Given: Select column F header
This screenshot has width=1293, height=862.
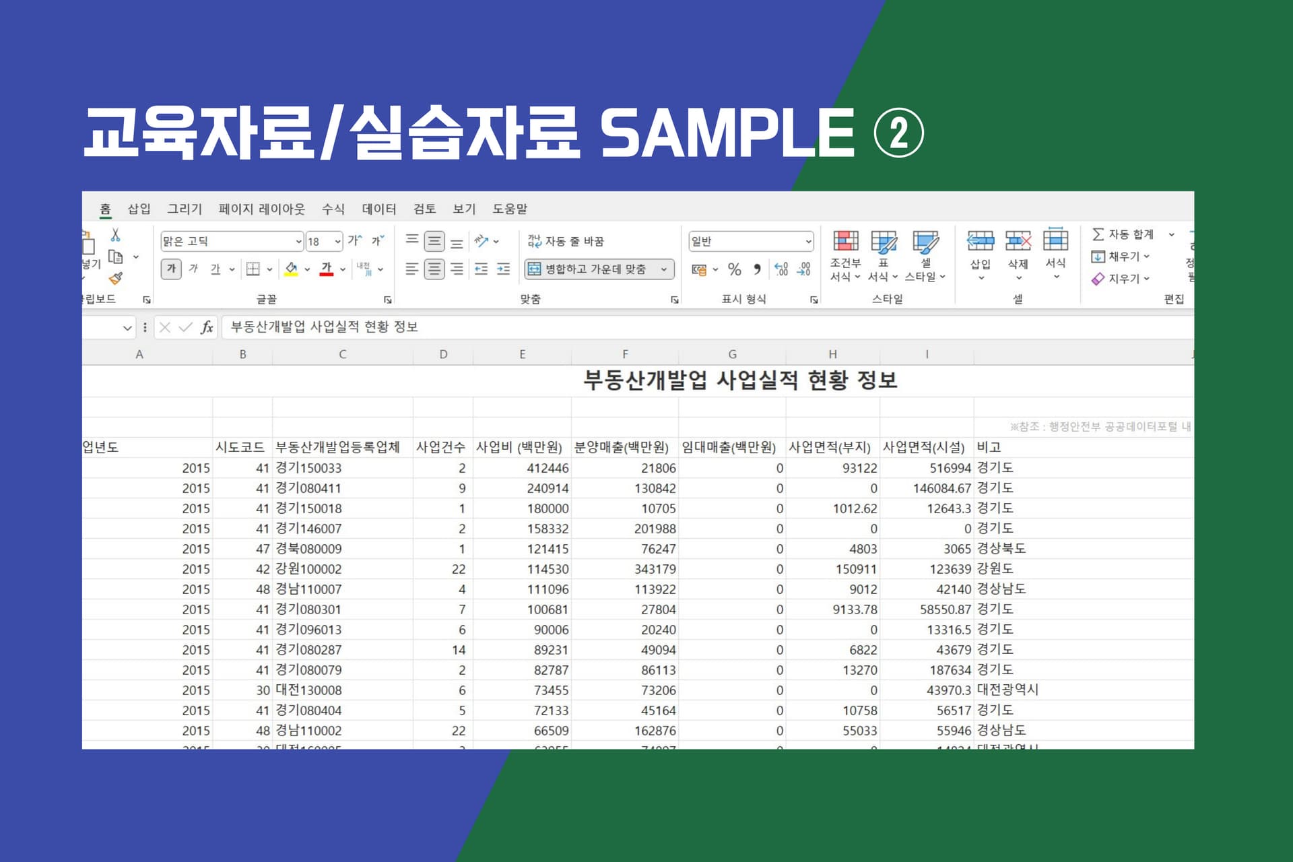Looking at the screenshot, I should click(x=625, y=354).
